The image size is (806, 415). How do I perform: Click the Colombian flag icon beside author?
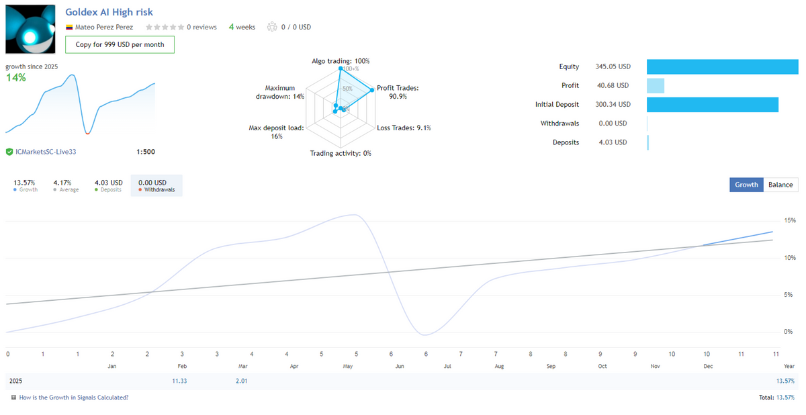click(69, 28)
